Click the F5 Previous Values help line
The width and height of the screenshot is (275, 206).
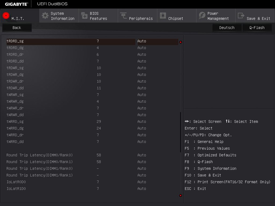click(x=207, y=148)
